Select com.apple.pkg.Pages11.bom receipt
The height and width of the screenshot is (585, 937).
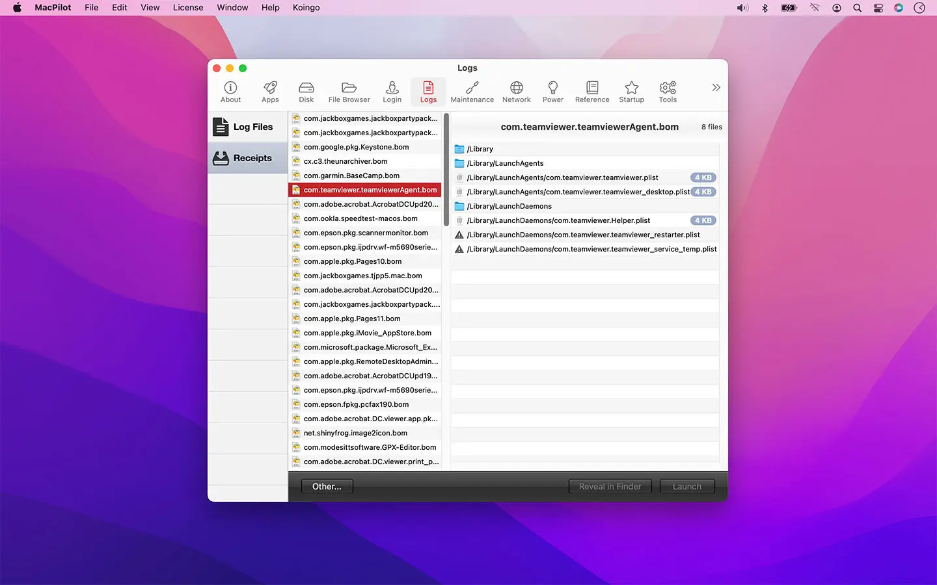[365, 318]
